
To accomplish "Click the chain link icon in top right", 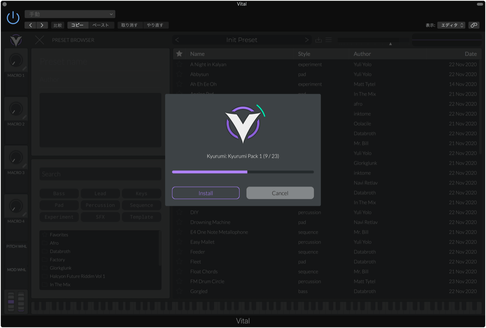I will (x=474, y=24).
